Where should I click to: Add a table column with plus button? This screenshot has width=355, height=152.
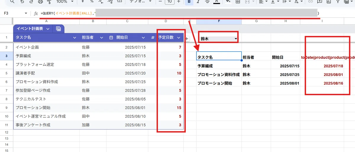[x=187, y=38]
